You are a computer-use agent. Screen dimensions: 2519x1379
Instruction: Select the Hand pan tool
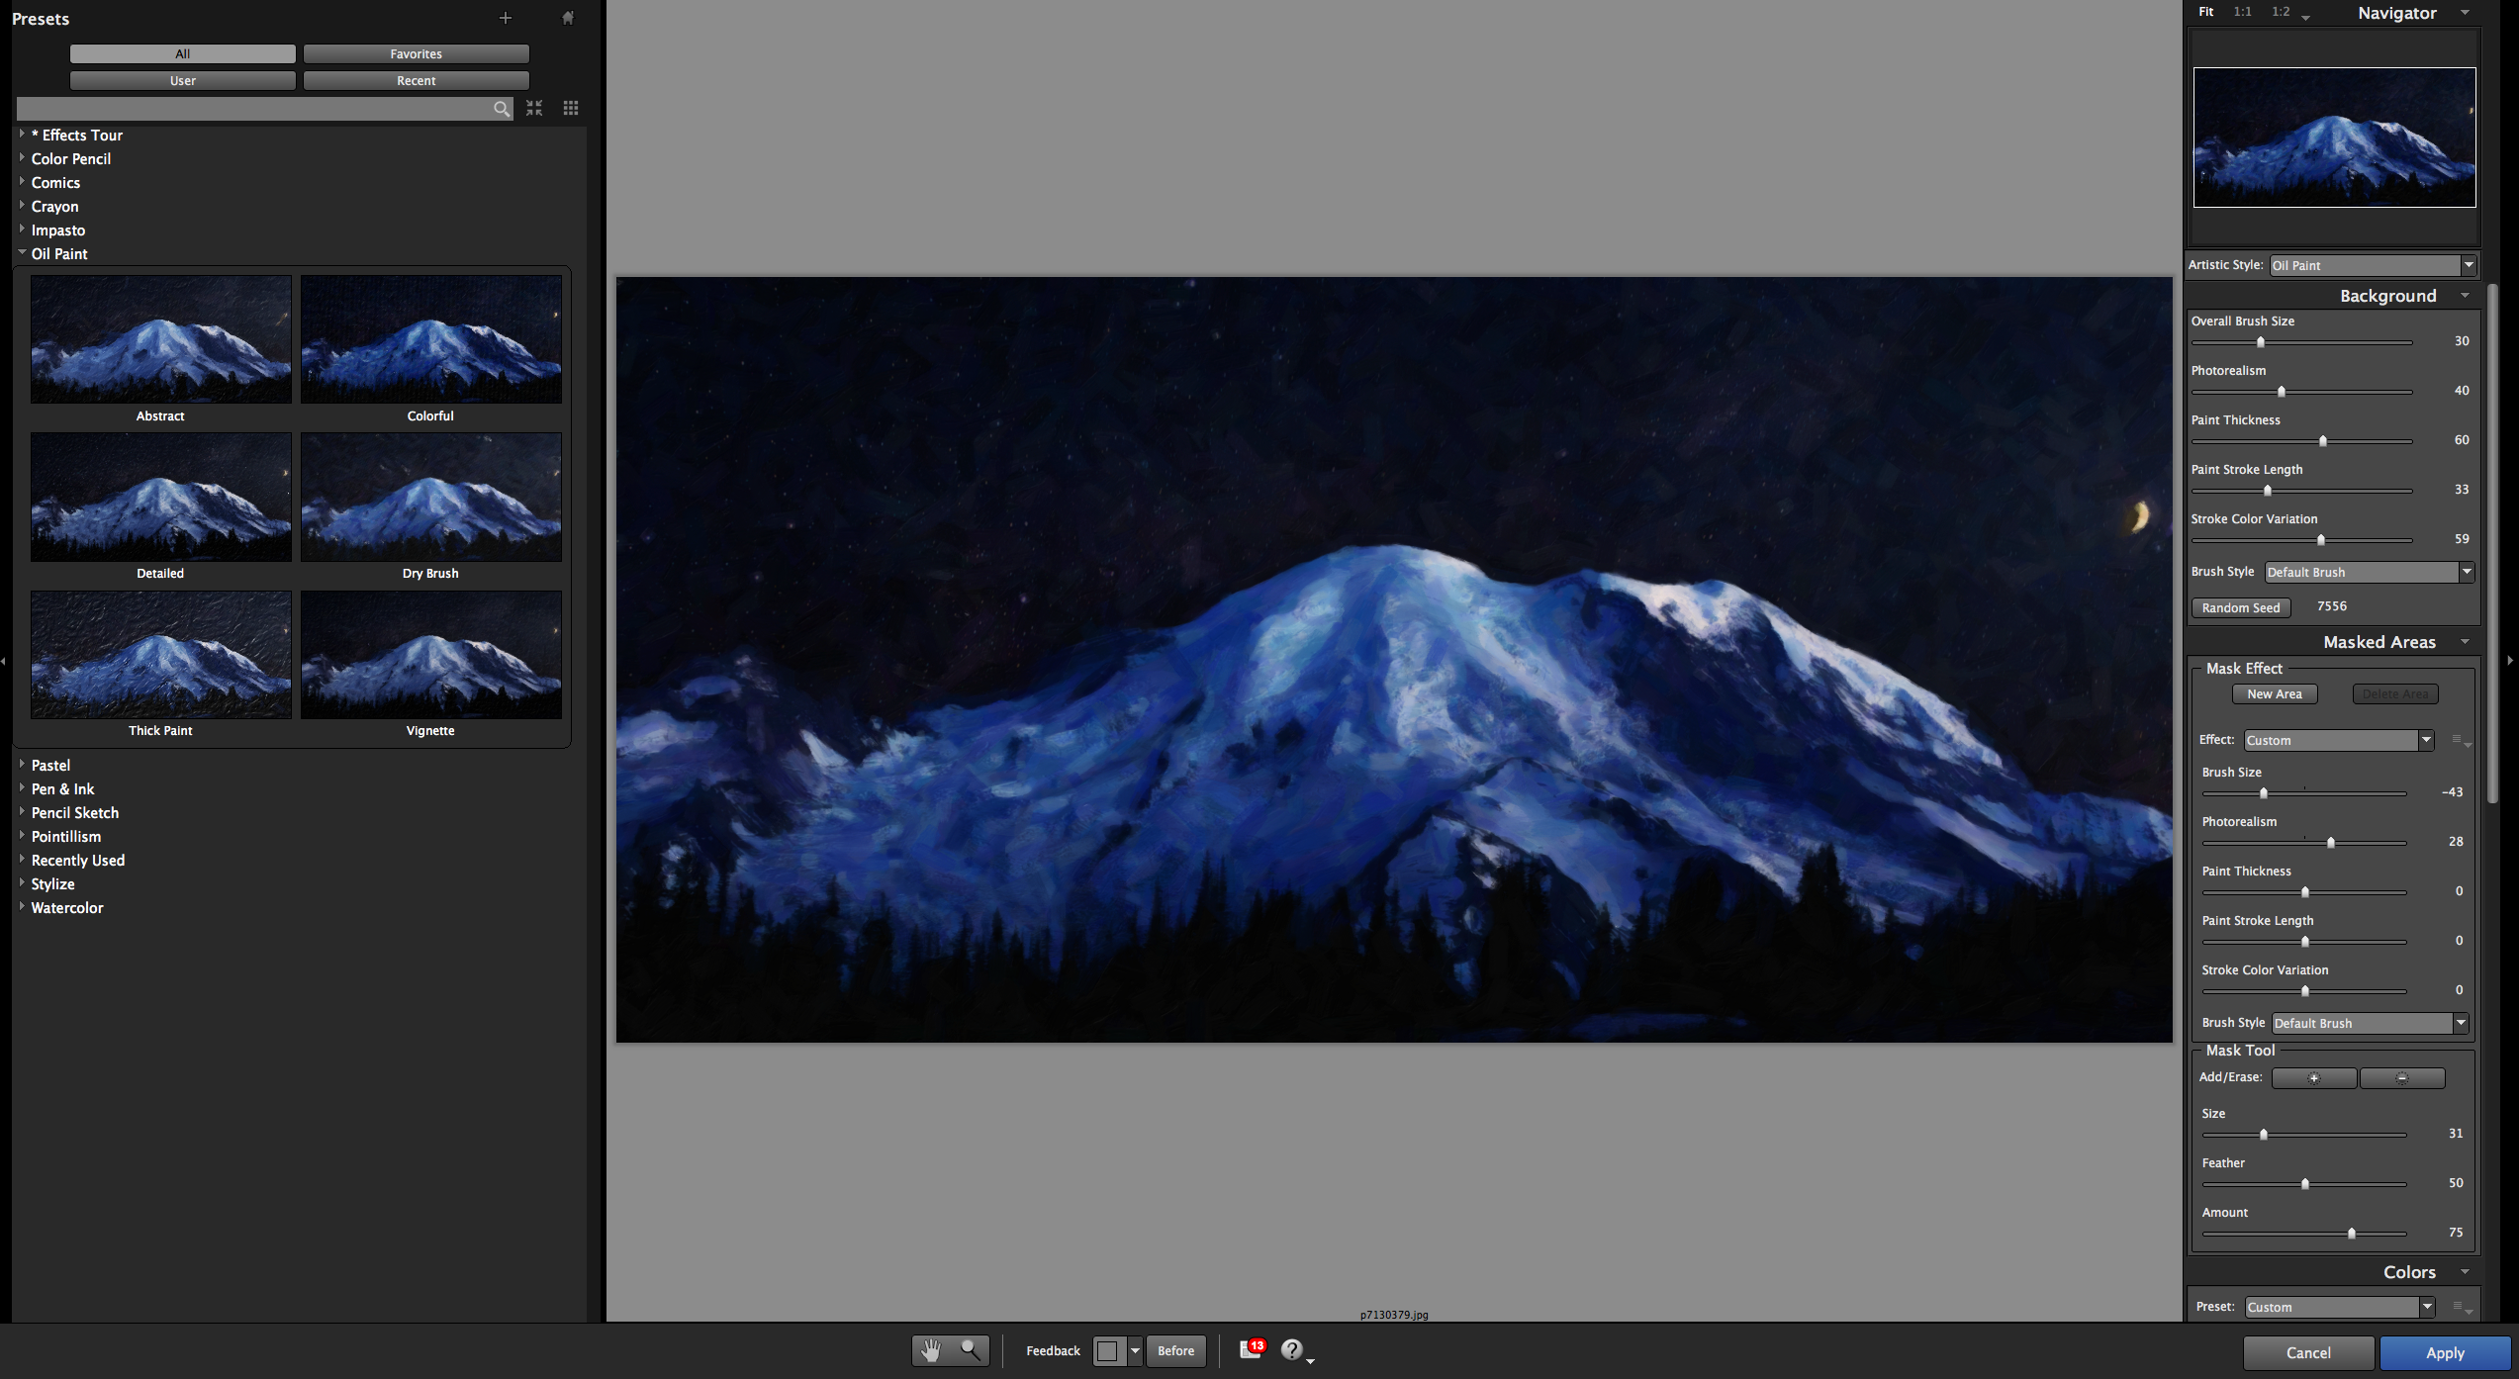point(931,1350)
